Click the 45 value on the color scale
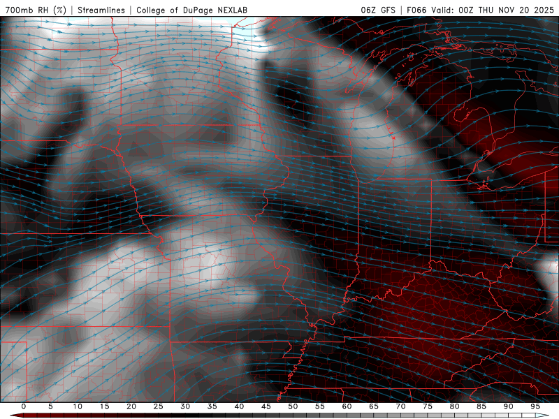The height and width of the screenshot is (419, 559). (x=266, y=406)
